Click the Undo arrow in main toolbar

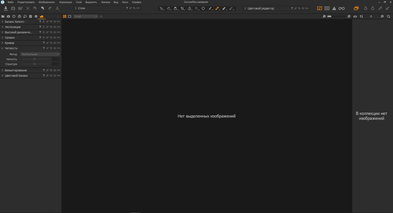click(42, 8)
